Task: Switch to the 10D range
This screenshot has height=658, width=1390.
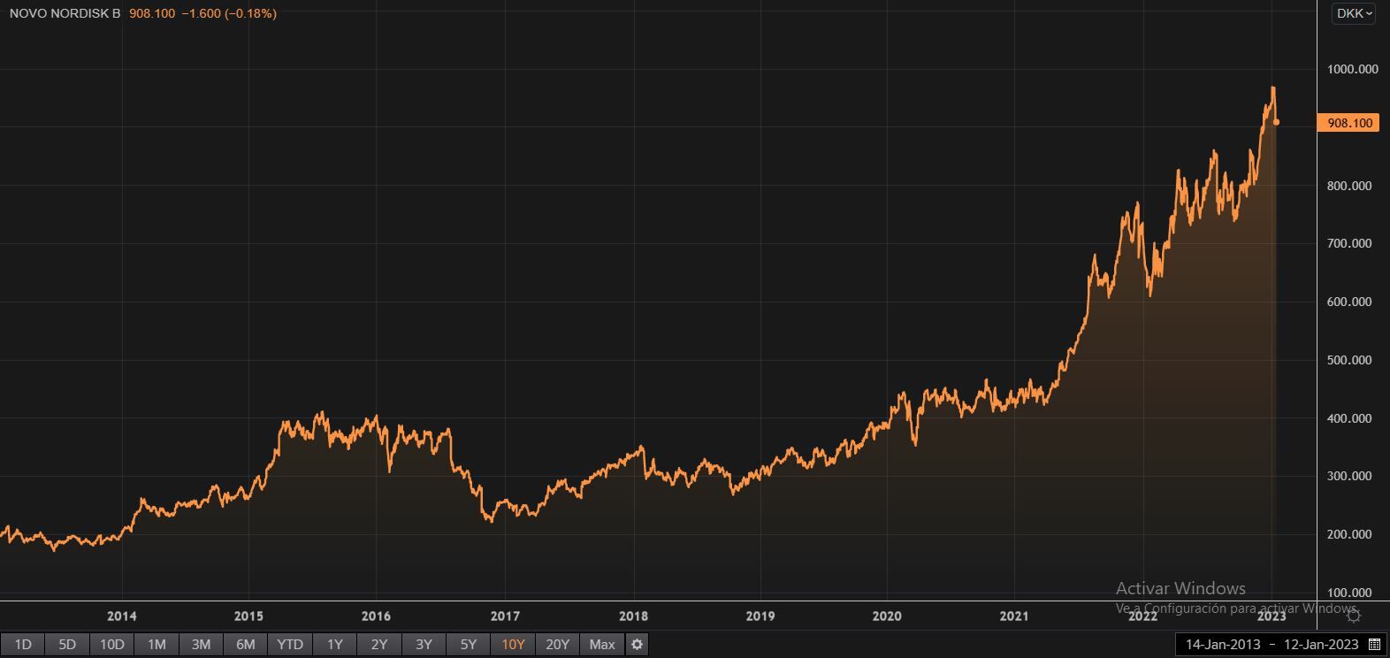Action: [111, 644]
